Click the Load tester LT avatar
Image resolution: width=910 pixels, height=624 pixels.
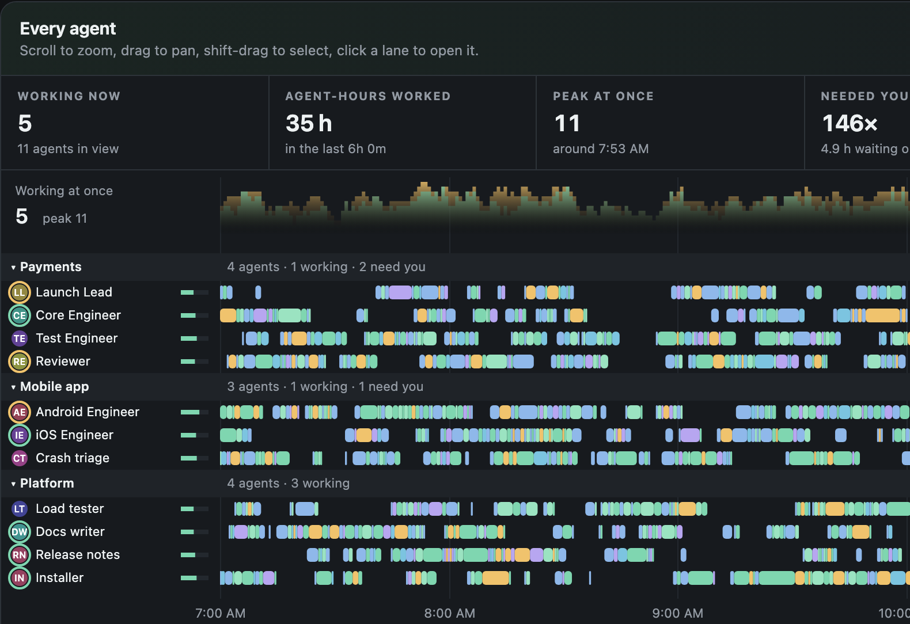pos(20,509)
